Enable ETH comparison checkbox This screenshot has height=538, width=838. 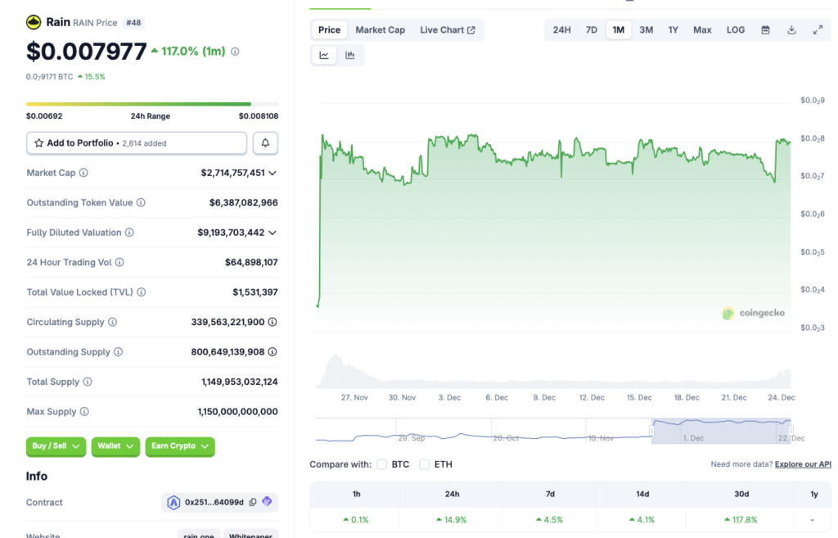[424, 463]
